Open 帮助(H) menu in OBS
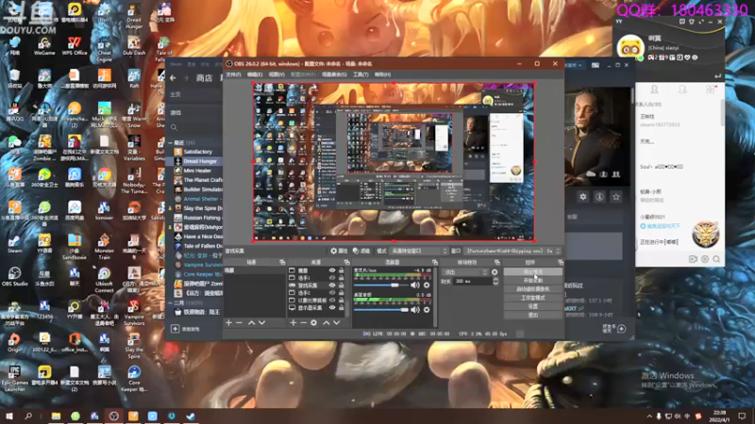755x424 pixels. click(x=383, y=74)
